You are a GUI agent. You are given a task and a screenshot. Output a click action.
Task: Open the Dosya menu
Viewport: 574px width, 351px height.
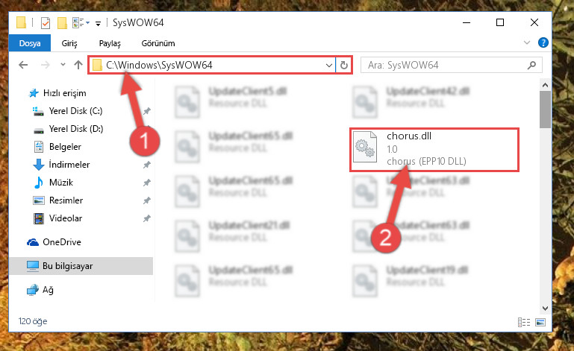[30, 43]
